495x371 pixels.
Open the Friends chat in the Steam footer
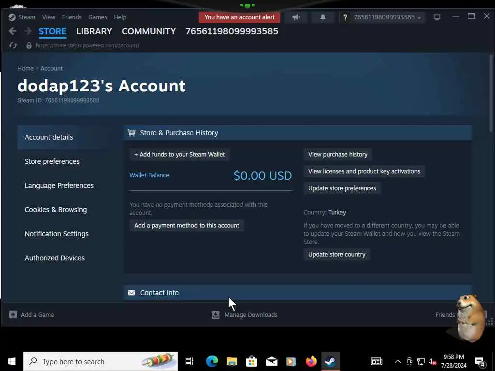[x=445, y=314]
